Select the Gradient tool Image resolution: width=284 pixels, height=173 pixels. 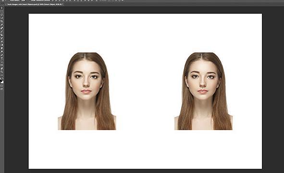pos(2,45)
